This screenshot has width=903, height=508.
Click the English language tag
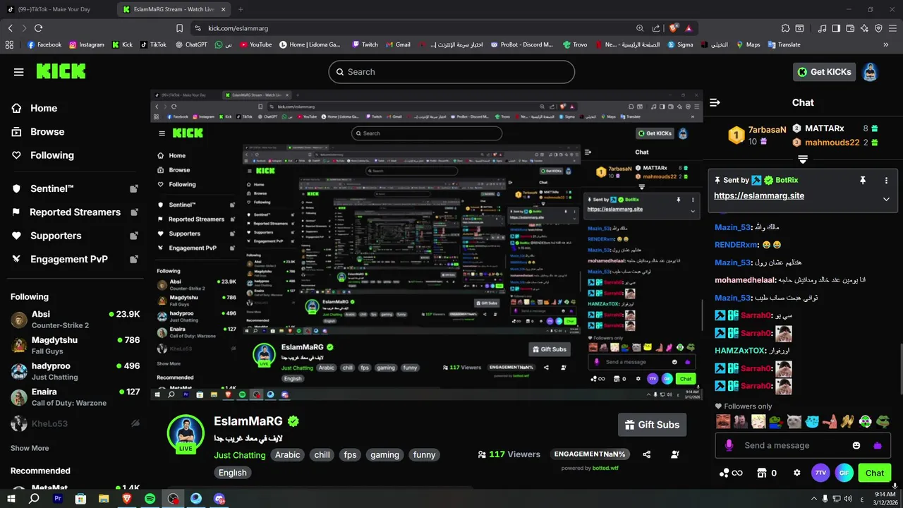point(233,473)
